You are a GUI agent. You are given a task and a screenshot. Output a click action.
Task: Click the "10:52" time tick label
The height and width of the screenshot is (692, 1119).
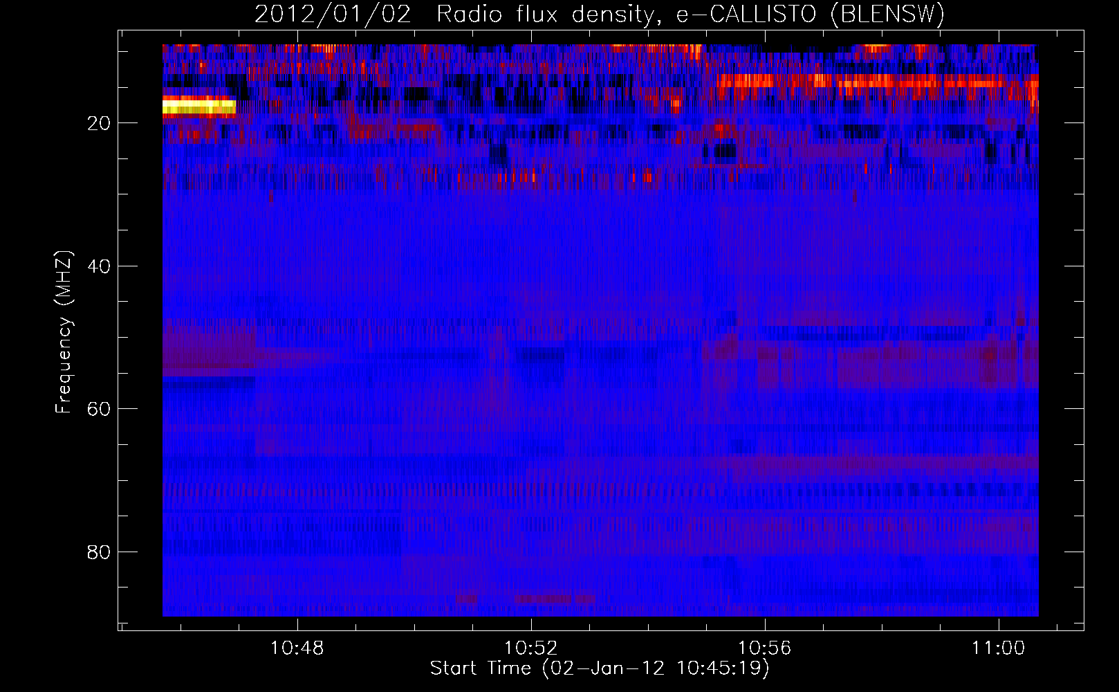click(x=531, y=648)
